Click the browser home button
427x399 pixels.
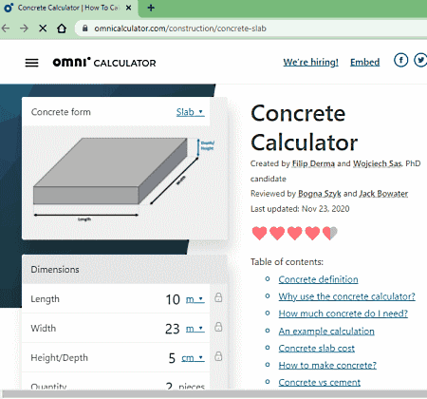pos(62,28)
